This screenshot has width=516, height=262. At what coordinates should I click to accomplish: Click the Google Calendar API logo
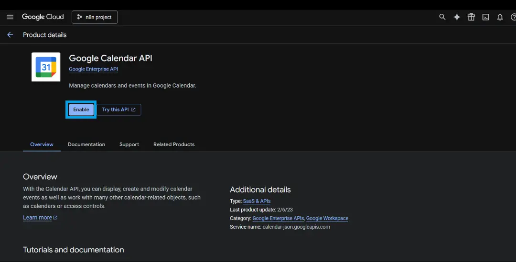46,67
